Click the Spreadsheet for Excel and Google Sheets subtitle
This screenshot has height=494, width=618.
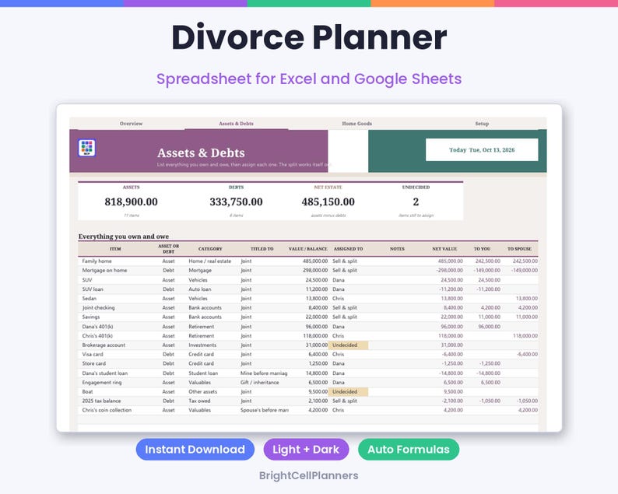coord(309,79)
